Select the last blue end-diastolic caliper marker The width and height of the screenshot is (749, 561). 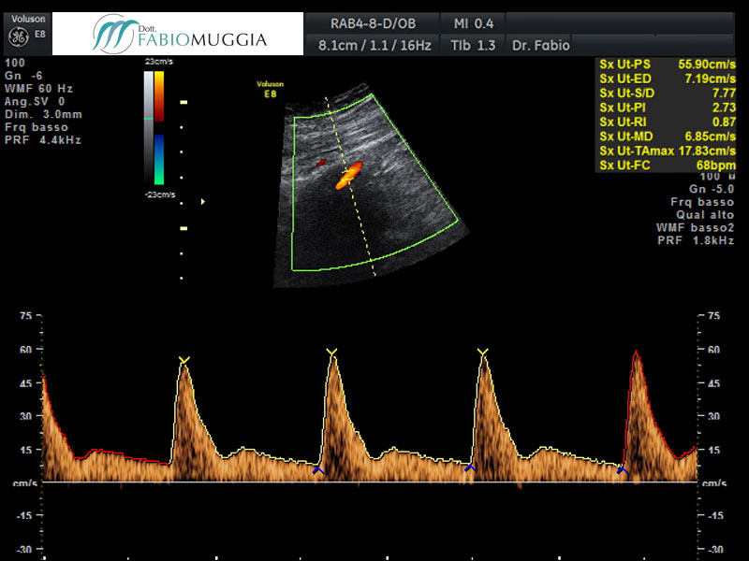point(622,470)
